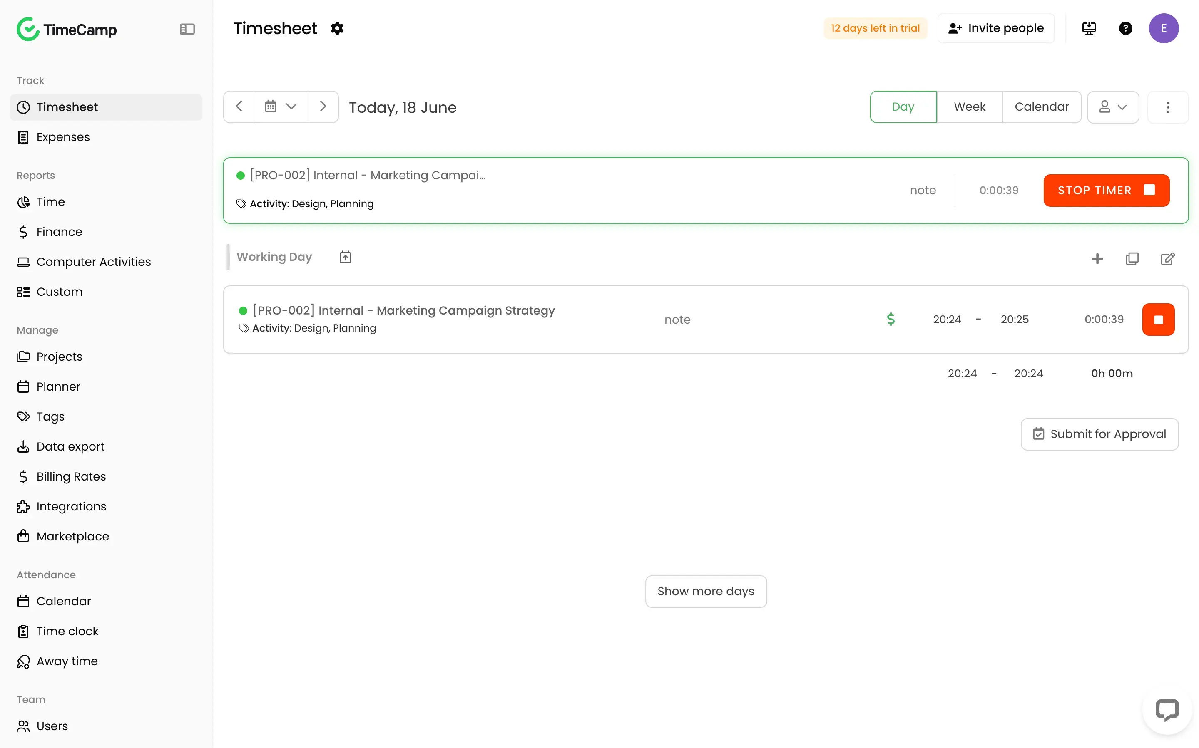
Task: Open the Time report
Action: (106, 202)
